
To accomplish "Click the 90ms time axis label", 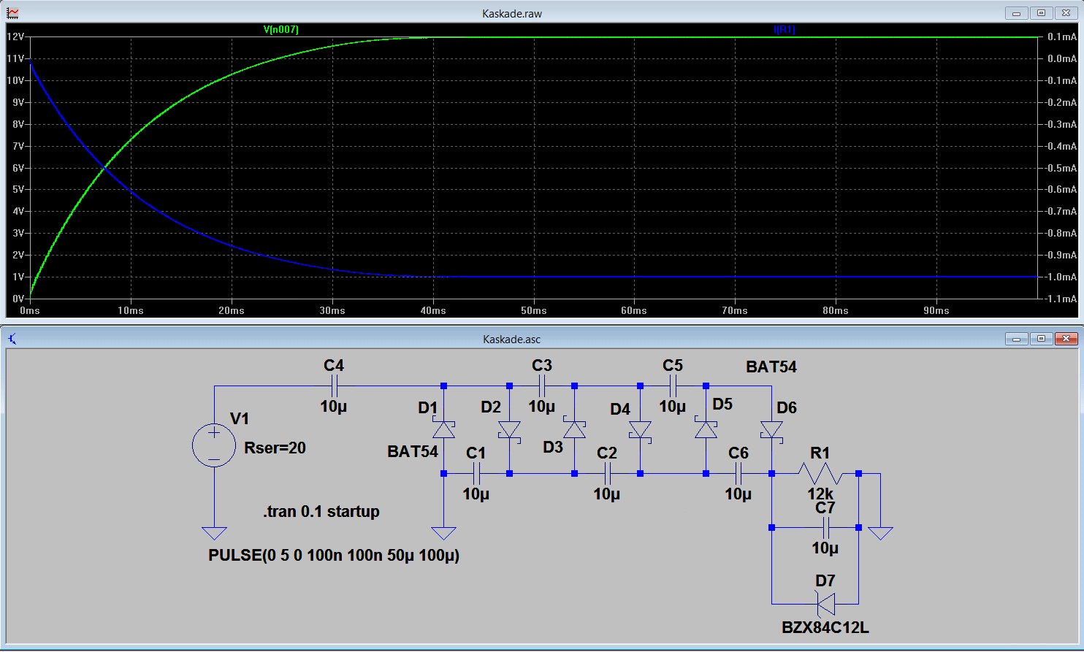I will click(936, 310).
